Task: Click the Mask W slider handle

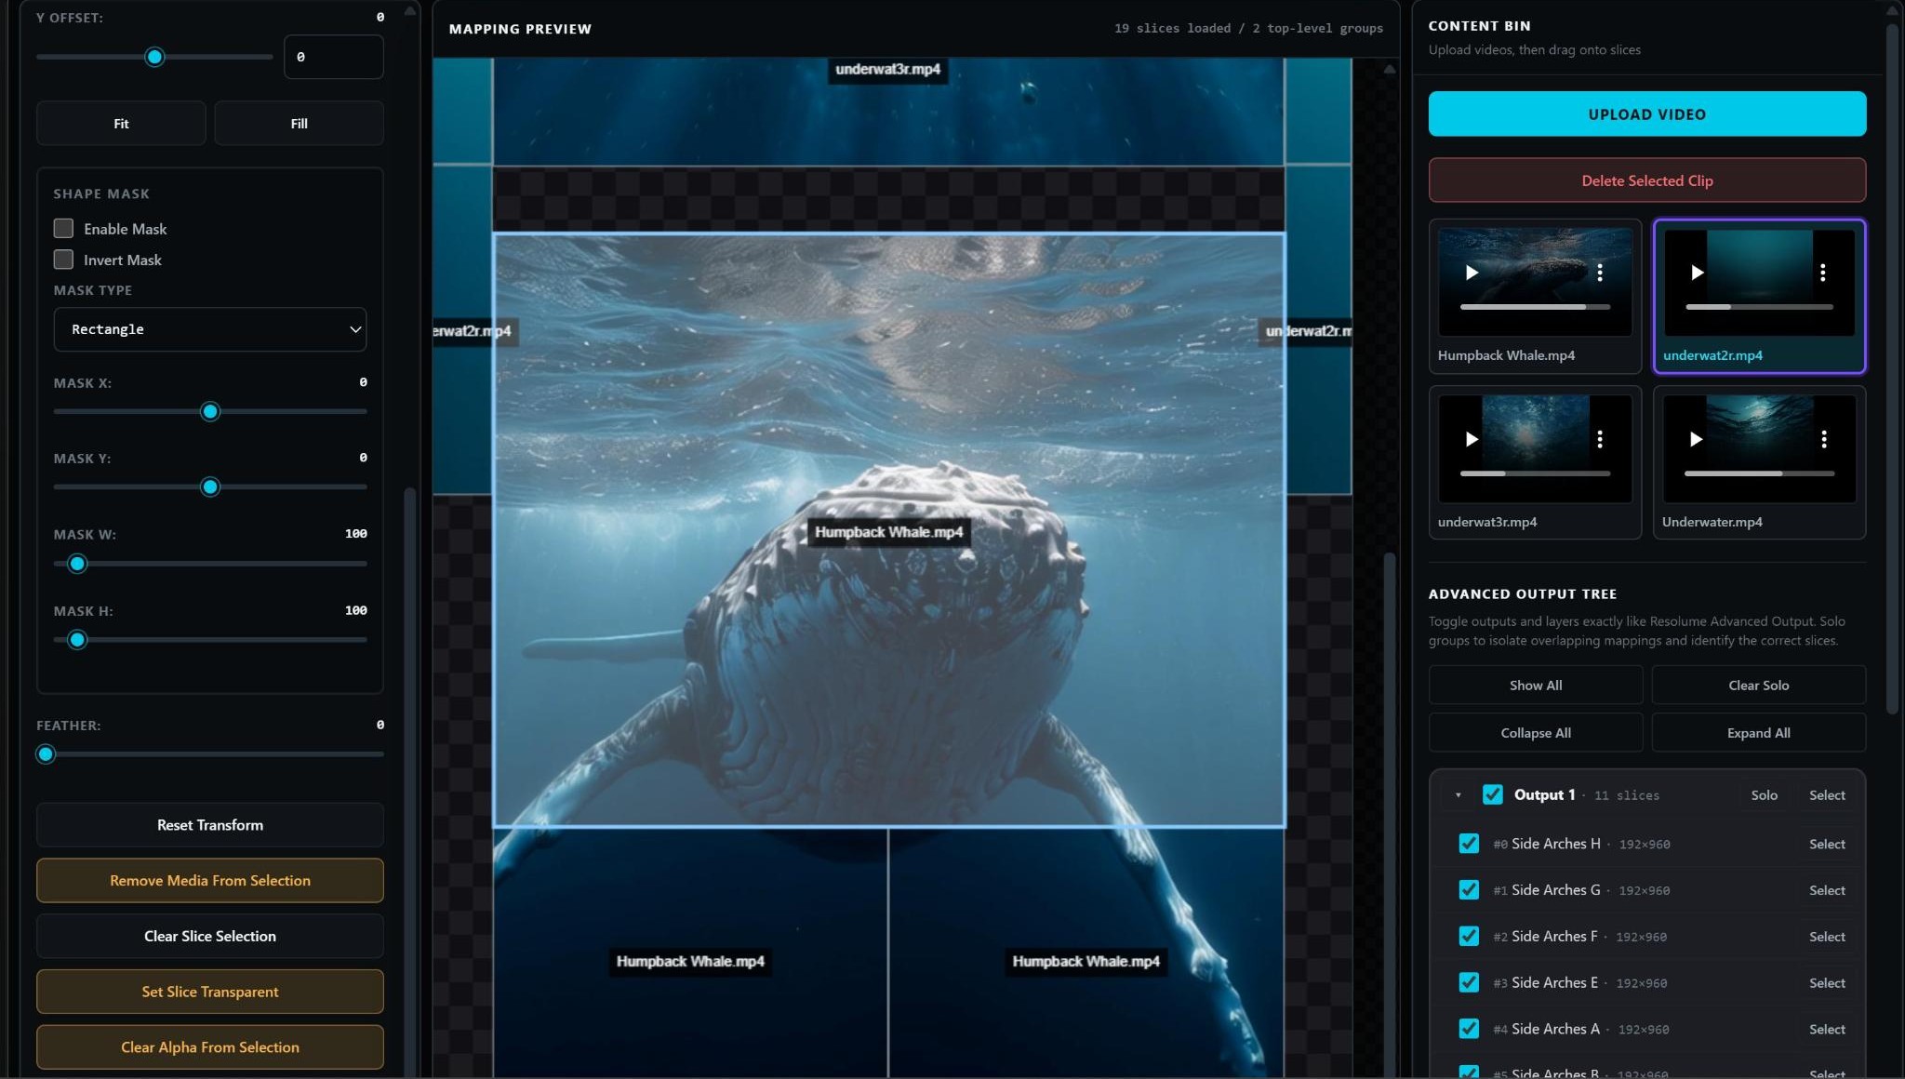Action: tap(77, 564)
